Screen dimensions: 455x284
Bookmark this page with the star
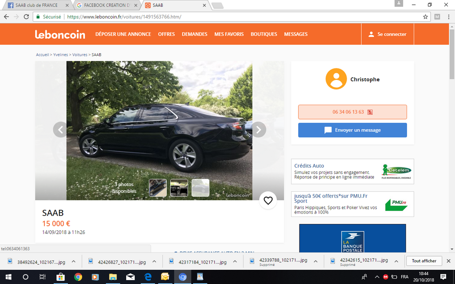coord(425,17)
